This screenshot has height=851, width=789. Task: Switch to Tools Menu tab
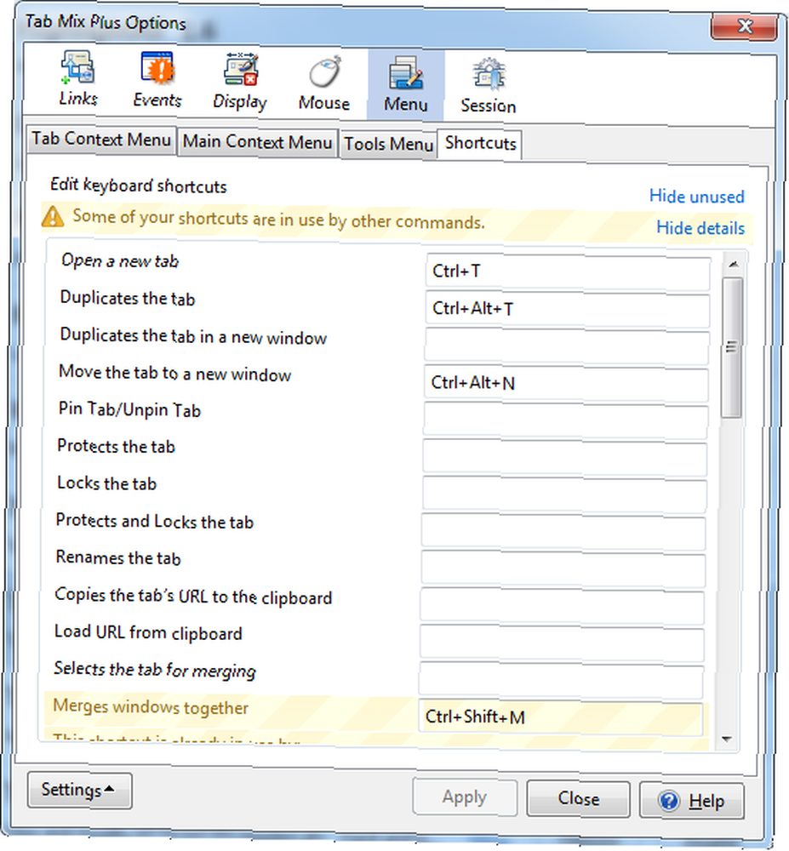pyautogui.click(x=388, y=145)
